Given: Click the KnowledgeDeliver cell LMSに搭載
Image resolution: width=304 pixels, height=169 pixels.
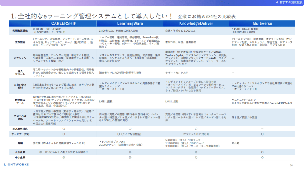Looking at the screenshot, I should [172, 102].
